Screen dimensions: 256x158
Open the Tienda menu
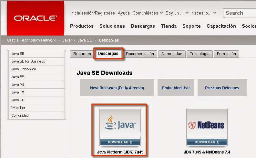pos(169,26)
